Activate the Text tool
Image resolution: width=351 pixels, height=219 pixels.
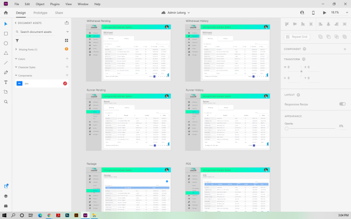[x=6, y=82]
